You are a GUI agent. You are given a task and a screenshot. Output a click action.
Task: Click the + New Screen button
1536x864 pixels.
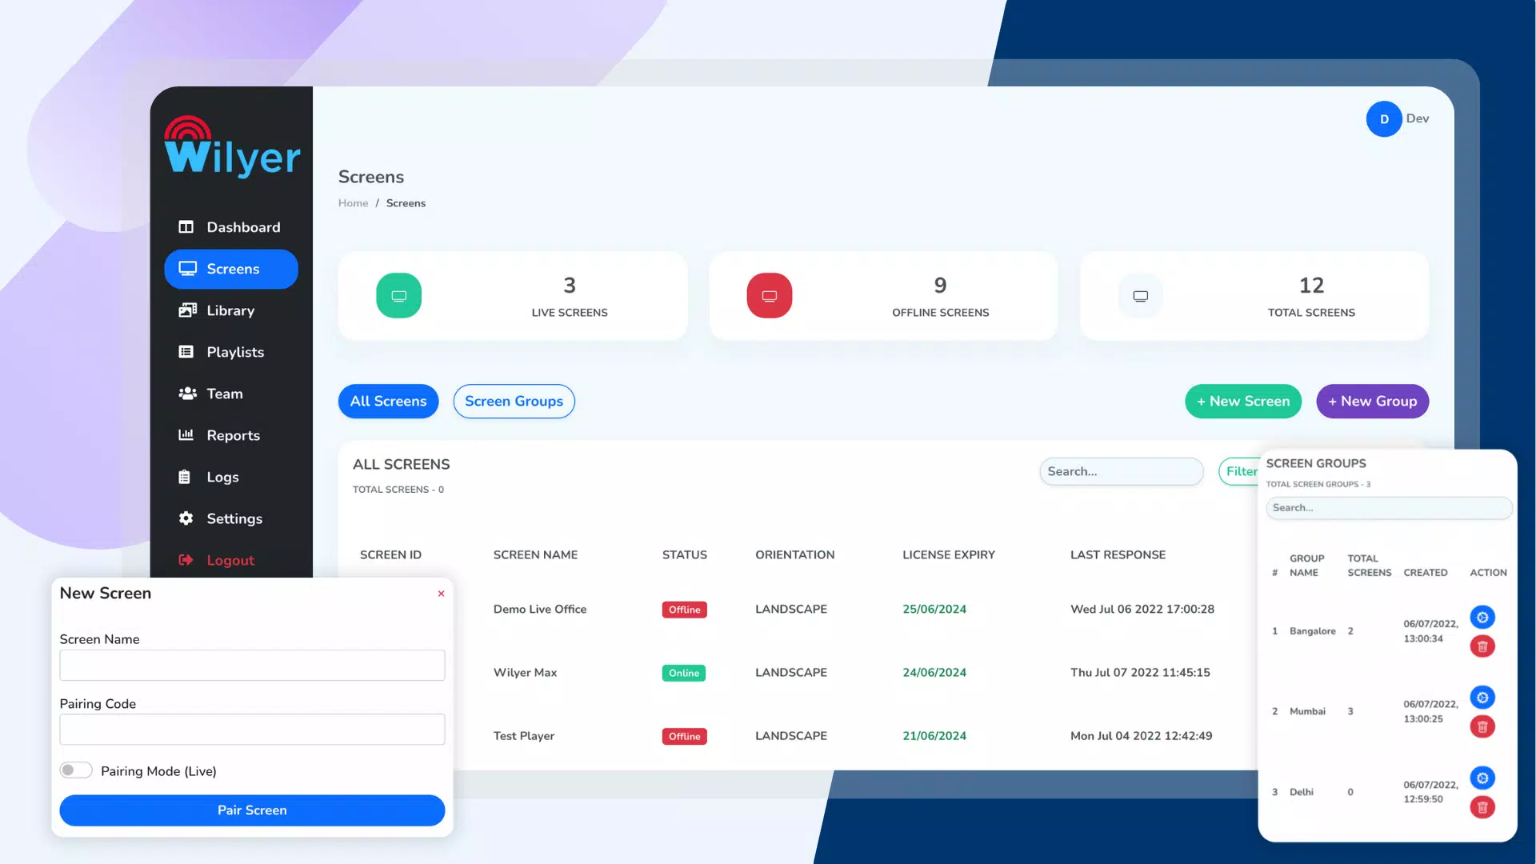point(1243,402)
